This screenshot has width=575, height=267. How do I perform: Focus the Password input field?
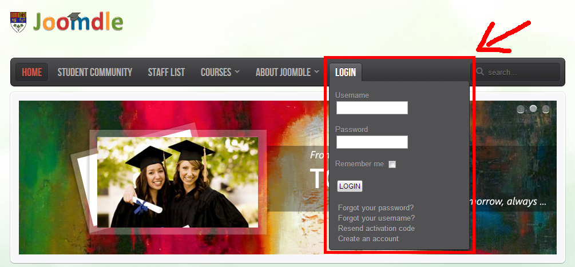pos(372,142)
